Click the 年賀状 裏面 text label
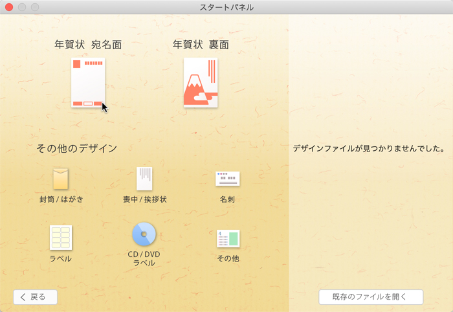This screenshot has width=453, height=312. (201, 45)
